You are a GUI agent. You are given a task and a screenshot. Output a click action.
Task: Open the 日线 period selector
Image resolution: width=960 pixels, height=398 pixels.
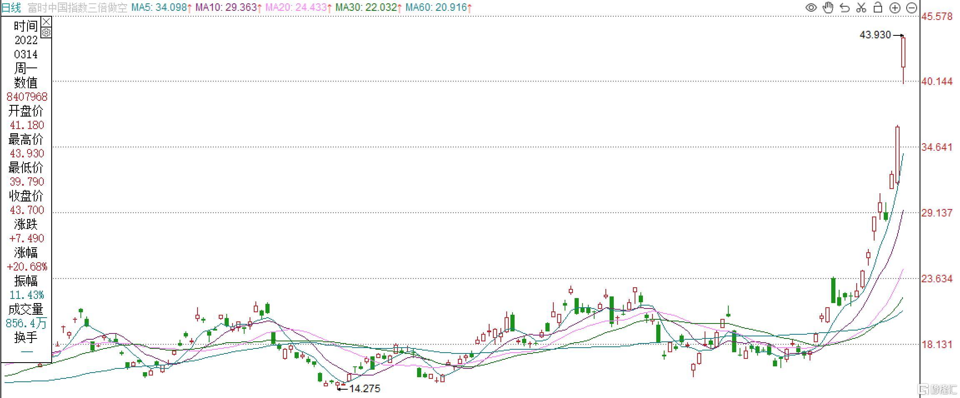pos(11,7)
